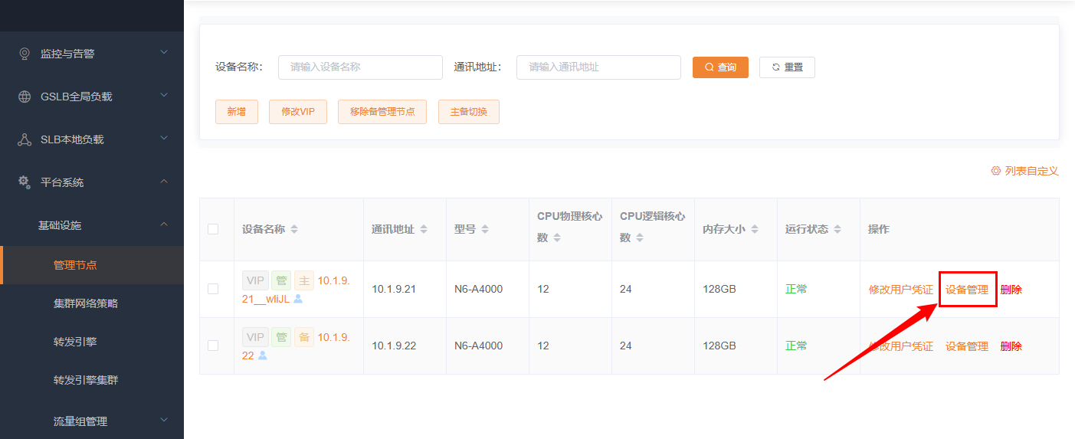Click 正常 status in 10.1.9.21 row

pyautogui.click(x=796, y=290)
